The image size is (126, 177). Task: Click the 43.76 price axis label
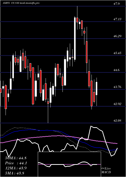pos(117,87)
